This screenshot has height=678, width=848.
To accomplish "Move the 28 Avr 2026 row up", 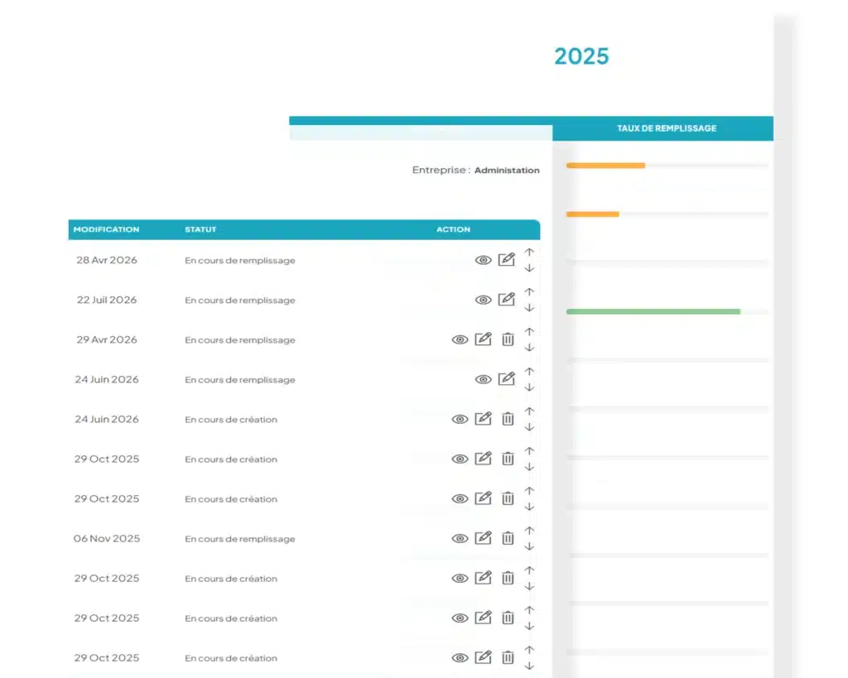I will pos(529,252).
